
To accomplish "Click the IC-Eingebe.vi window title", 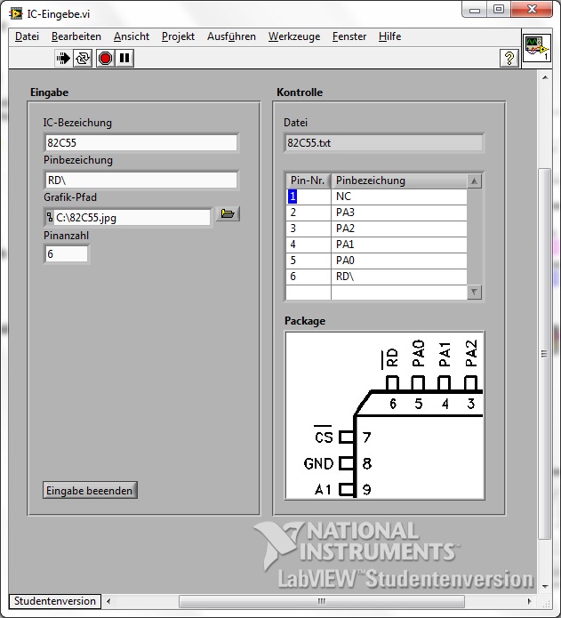I will 59,14.
